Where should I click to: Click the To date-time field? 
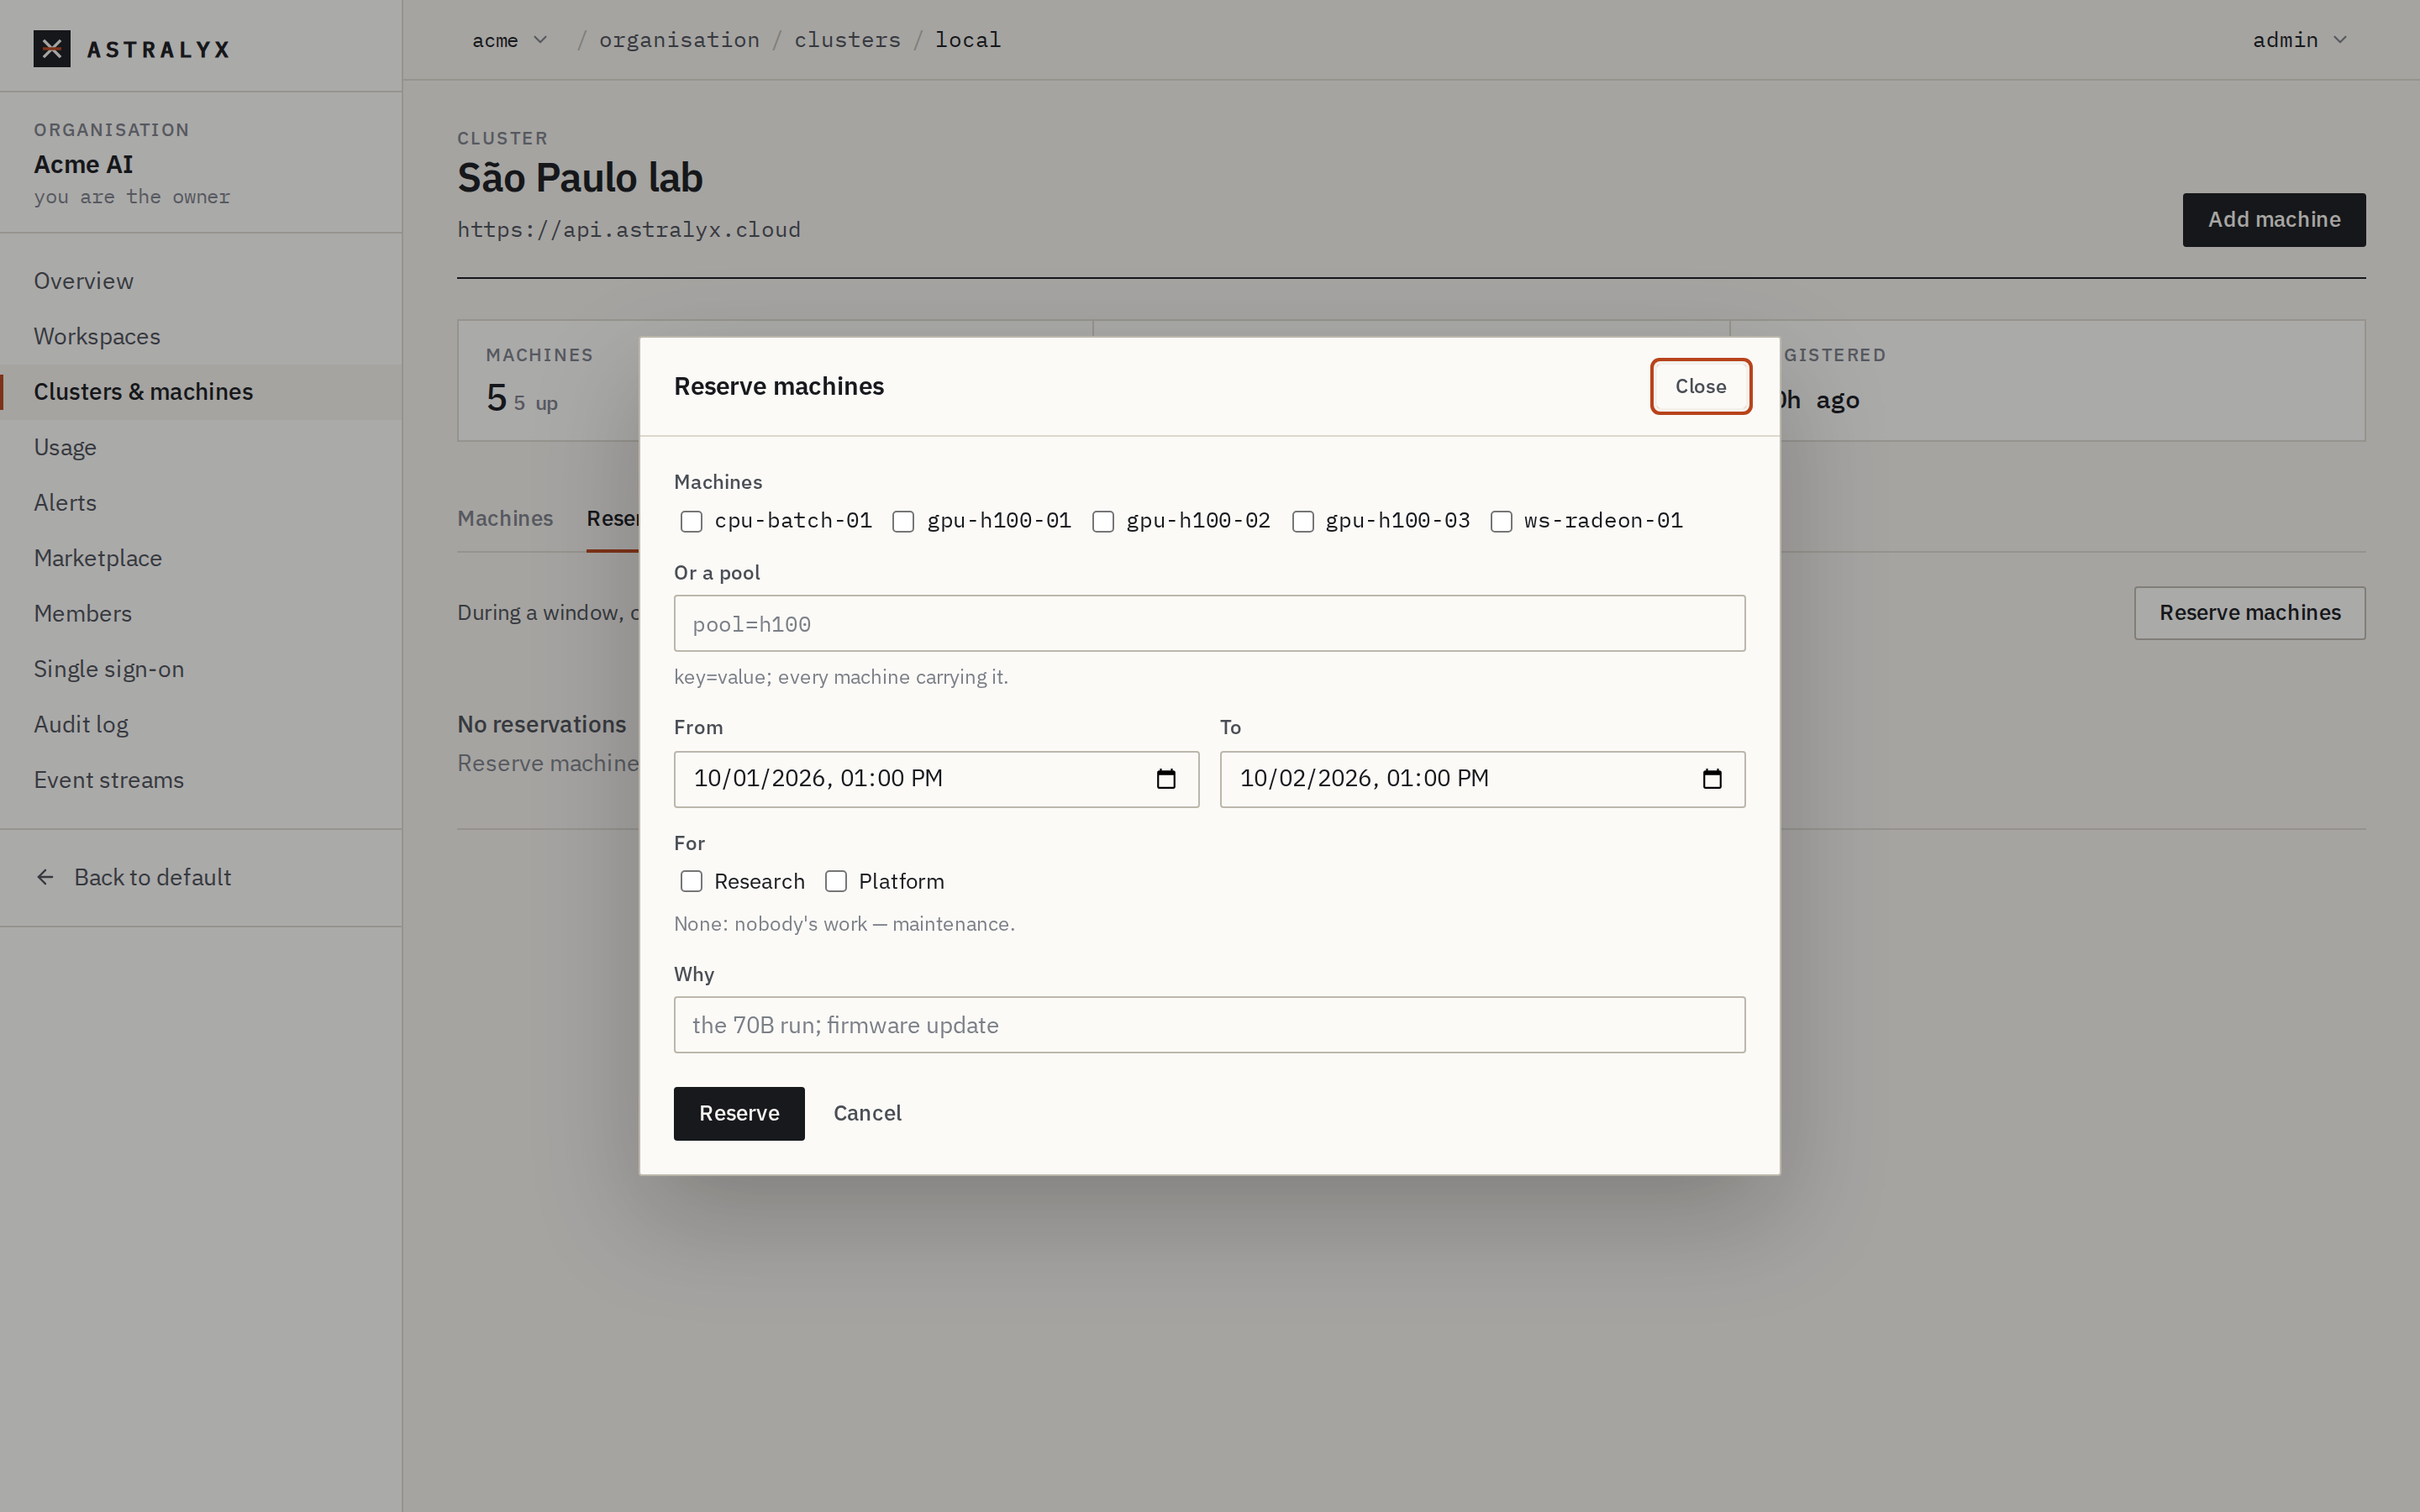1482,779
